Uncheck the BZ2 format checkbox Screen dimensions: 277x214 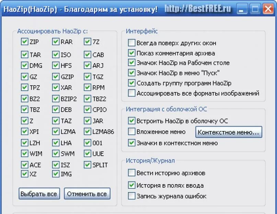point(24,99)
